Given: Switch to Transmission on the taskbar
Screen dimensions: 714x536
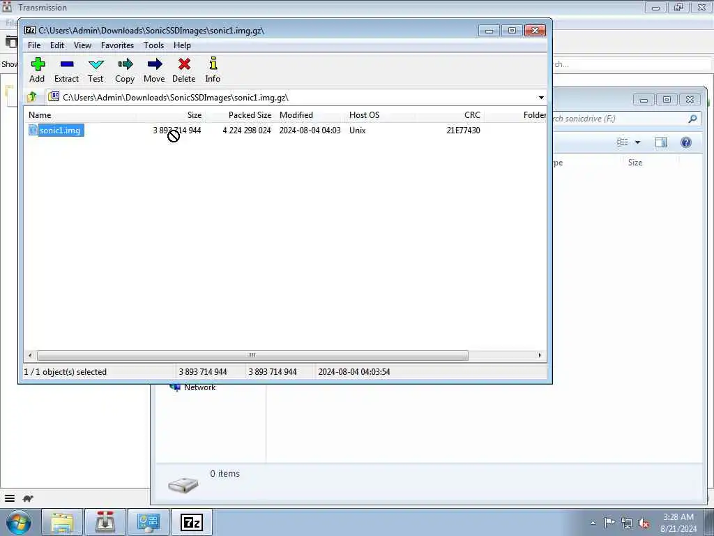Looking at the screenshot, I should 105,522.
